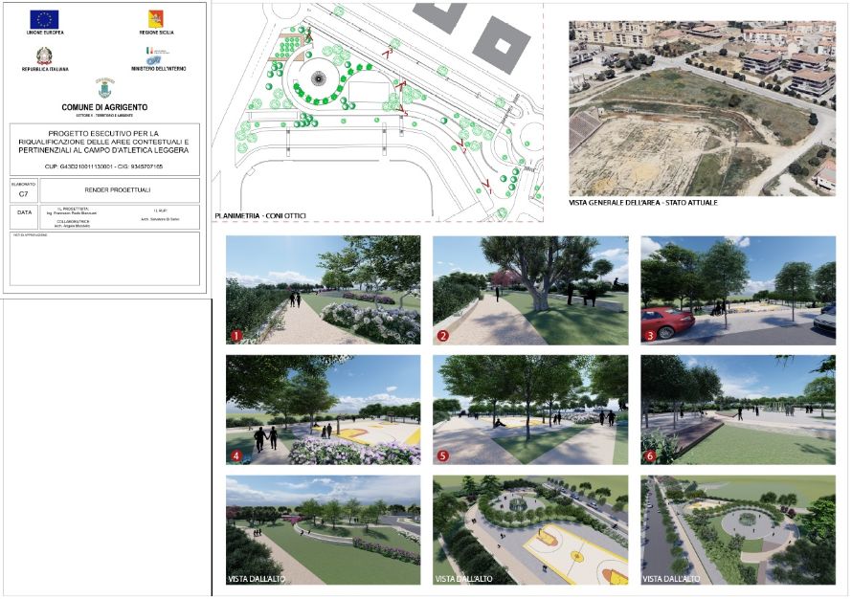Click the red number 2 marker badge

[443, 335]
